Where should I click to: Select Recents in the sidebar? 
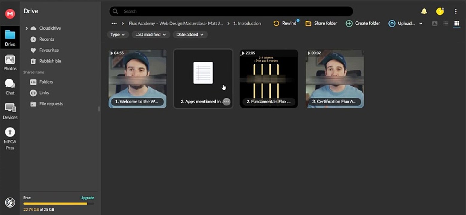tap(46, 39)
